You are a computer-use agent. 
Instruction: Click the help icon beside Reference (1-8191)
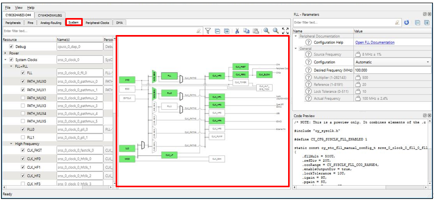coord(308,85)
